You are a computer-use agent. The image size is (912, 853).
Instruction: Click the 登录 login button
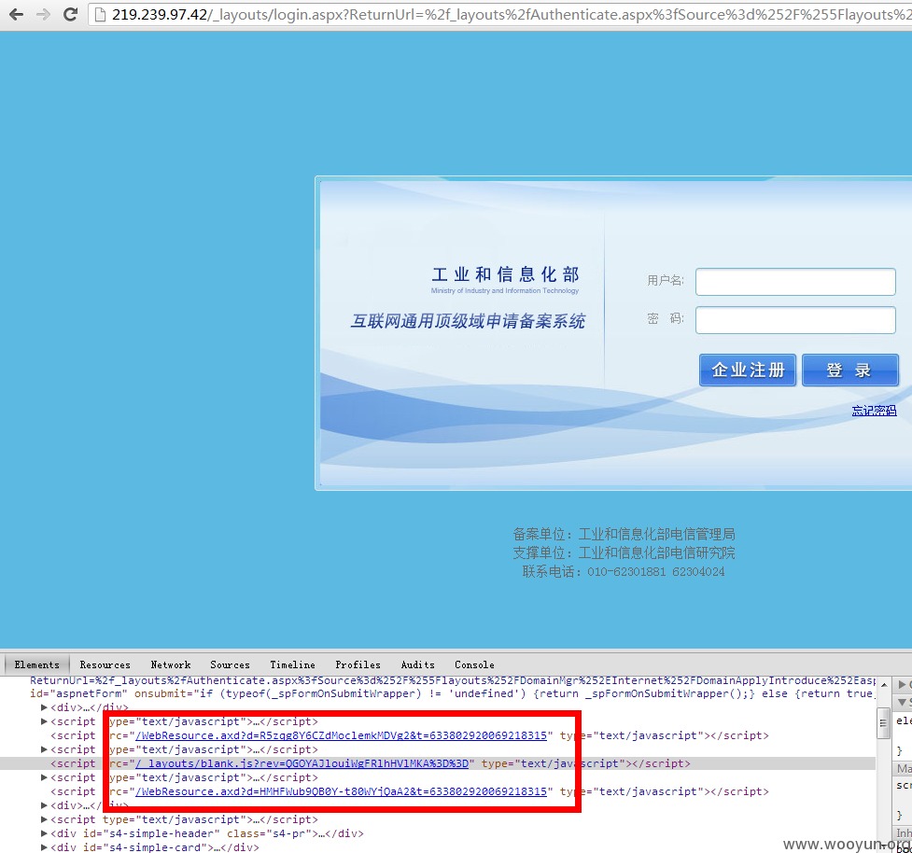tap(850, 370)
